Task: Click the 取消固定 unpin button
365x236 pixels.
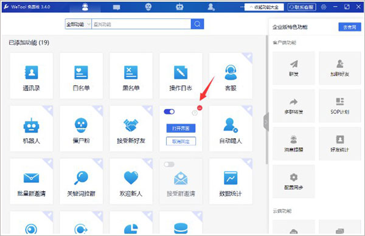Action: tap(181, 141)
